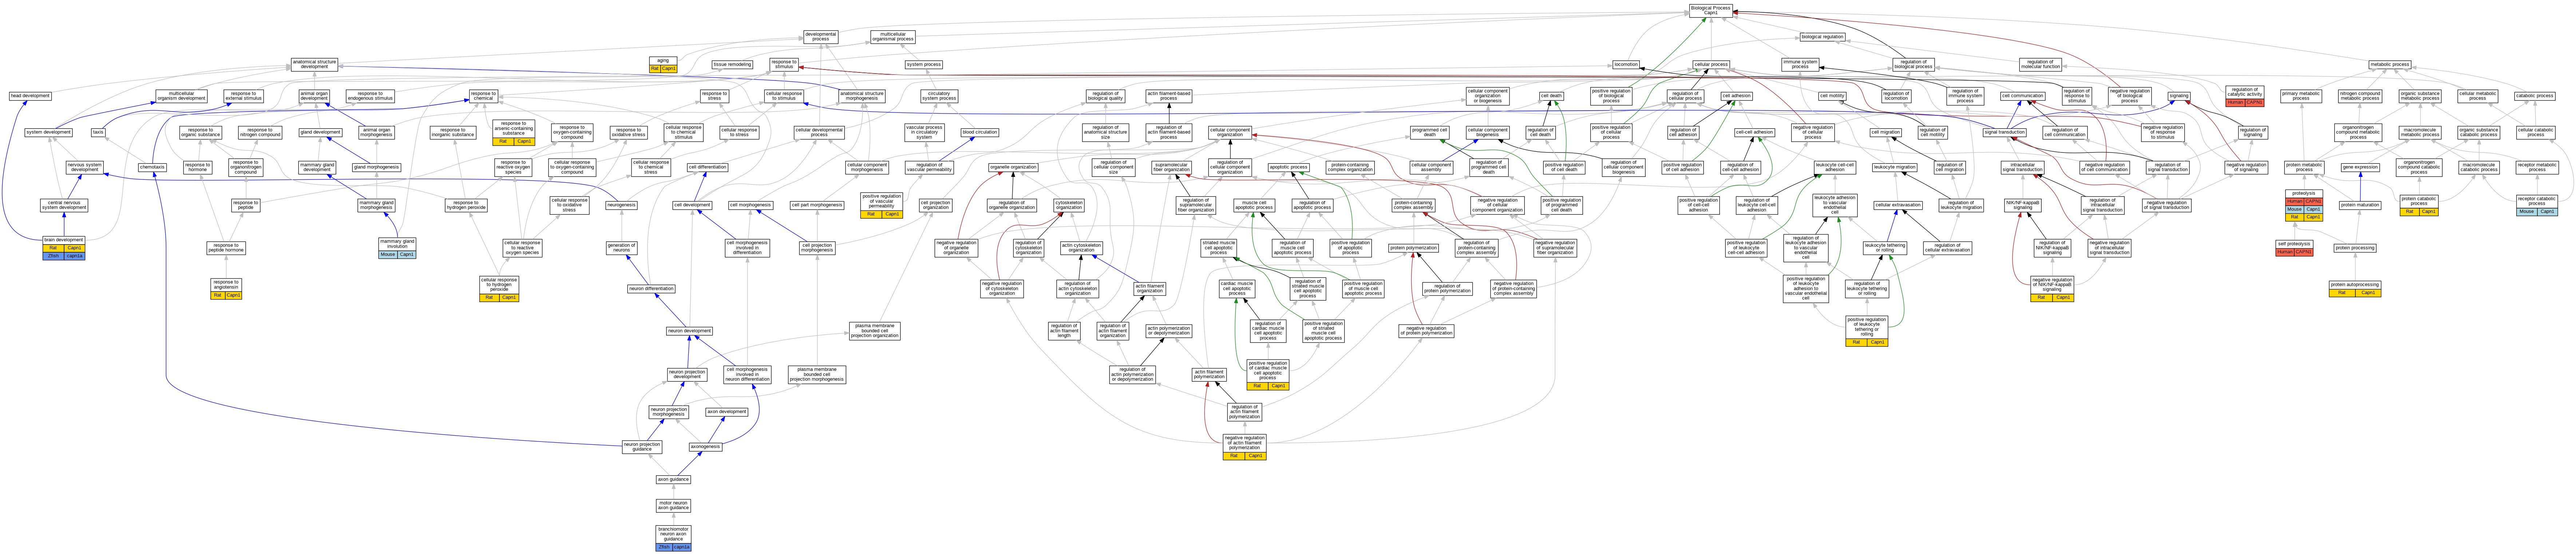Click the 'protein polymerization' node
2576x555 pixels.
pyautogui.click(x=1413, y=247)
